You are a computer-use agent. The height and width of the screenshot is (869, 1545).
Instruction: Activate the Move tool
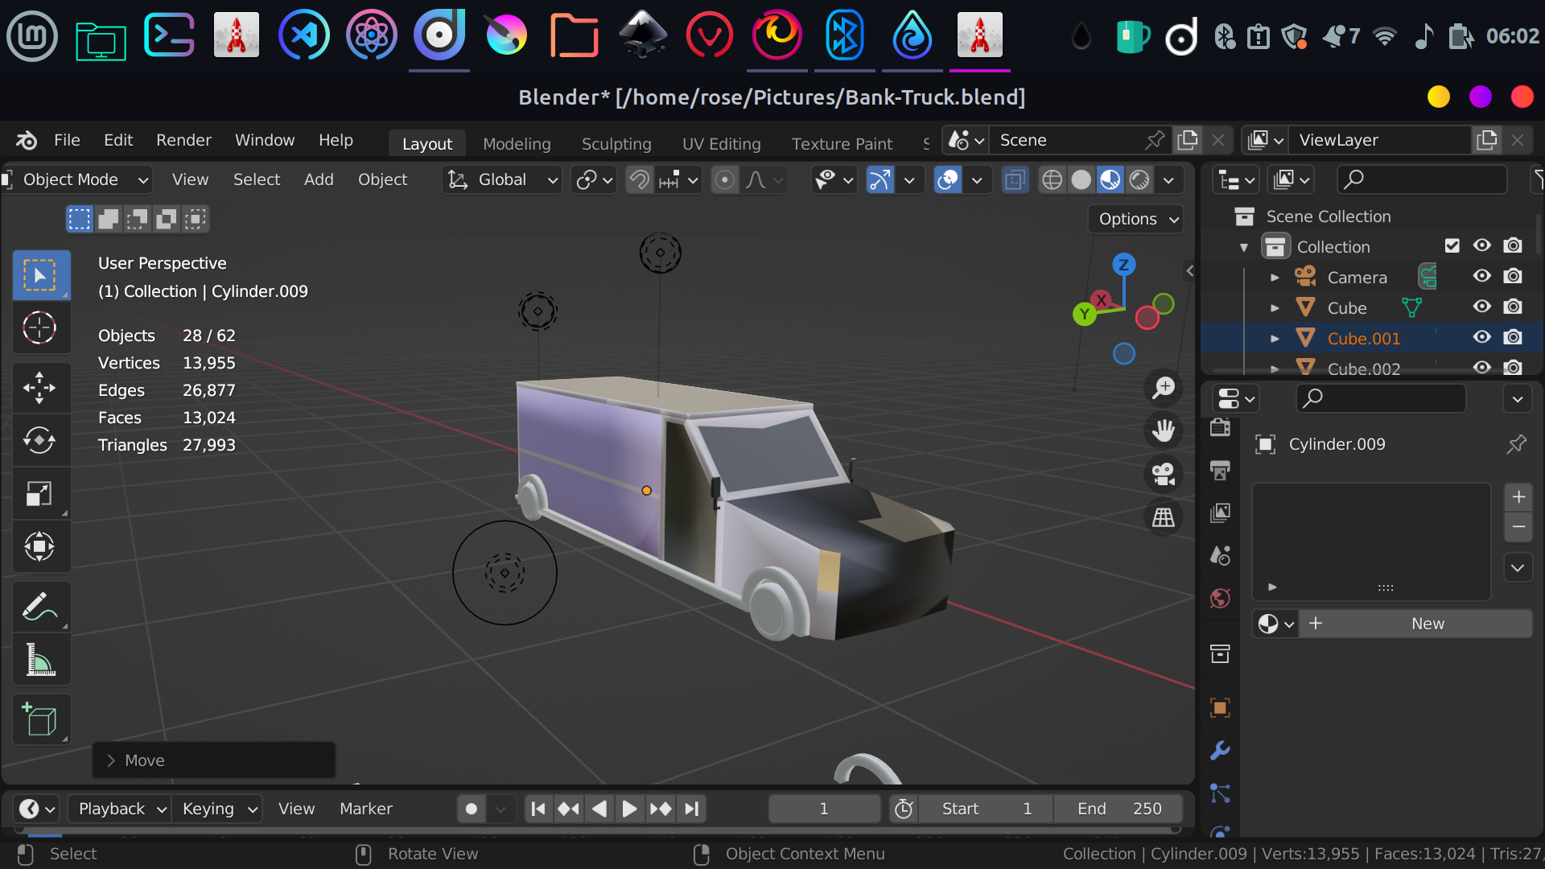coord(39,388)
